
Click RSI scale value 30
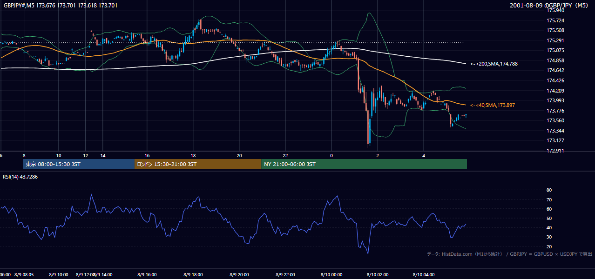pos(549,237)
